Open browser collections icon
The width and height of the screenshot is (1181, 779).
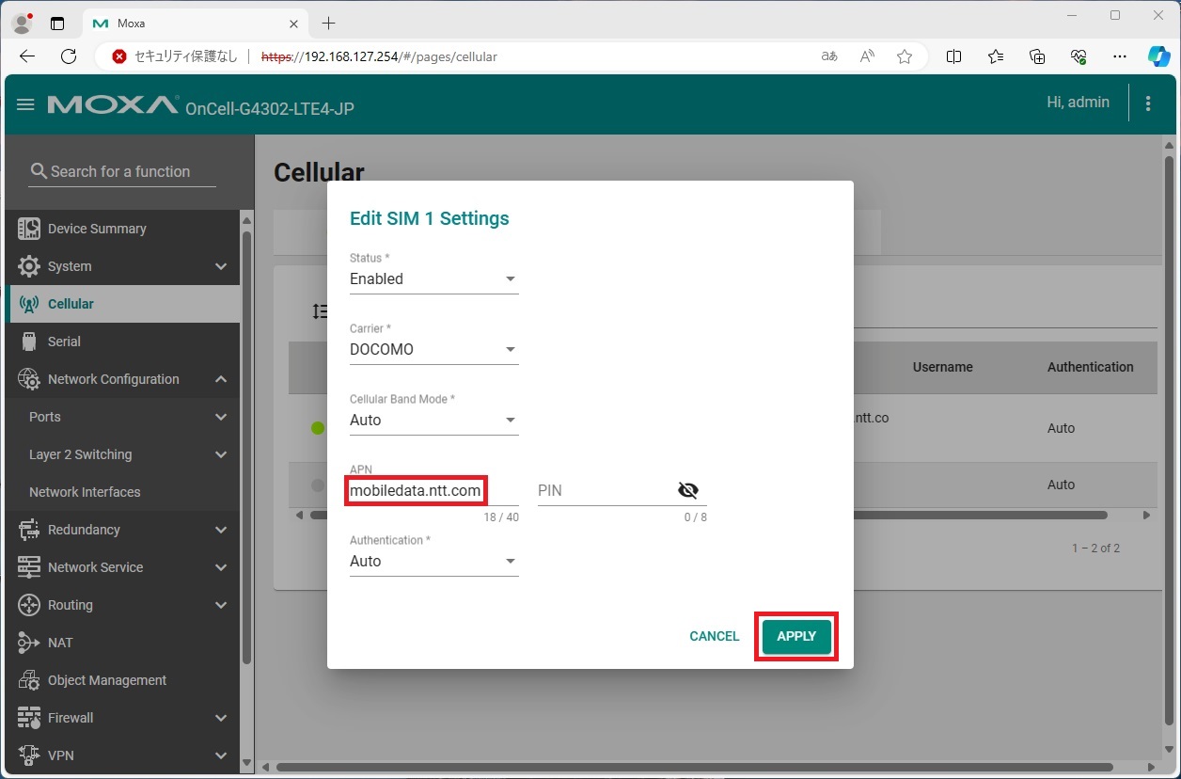coord(1037,56)
